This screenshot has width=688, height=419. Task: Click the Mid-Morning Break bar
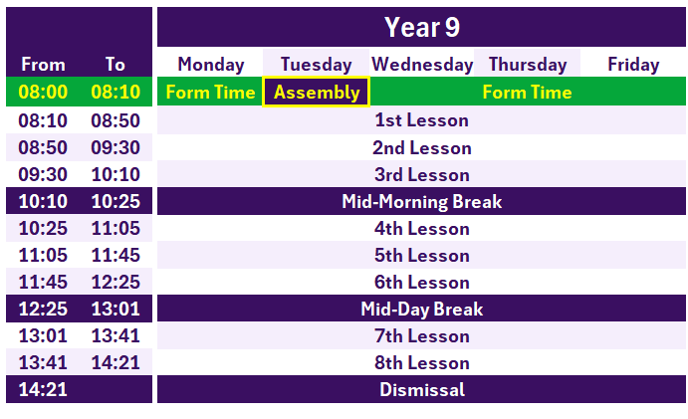421,202
